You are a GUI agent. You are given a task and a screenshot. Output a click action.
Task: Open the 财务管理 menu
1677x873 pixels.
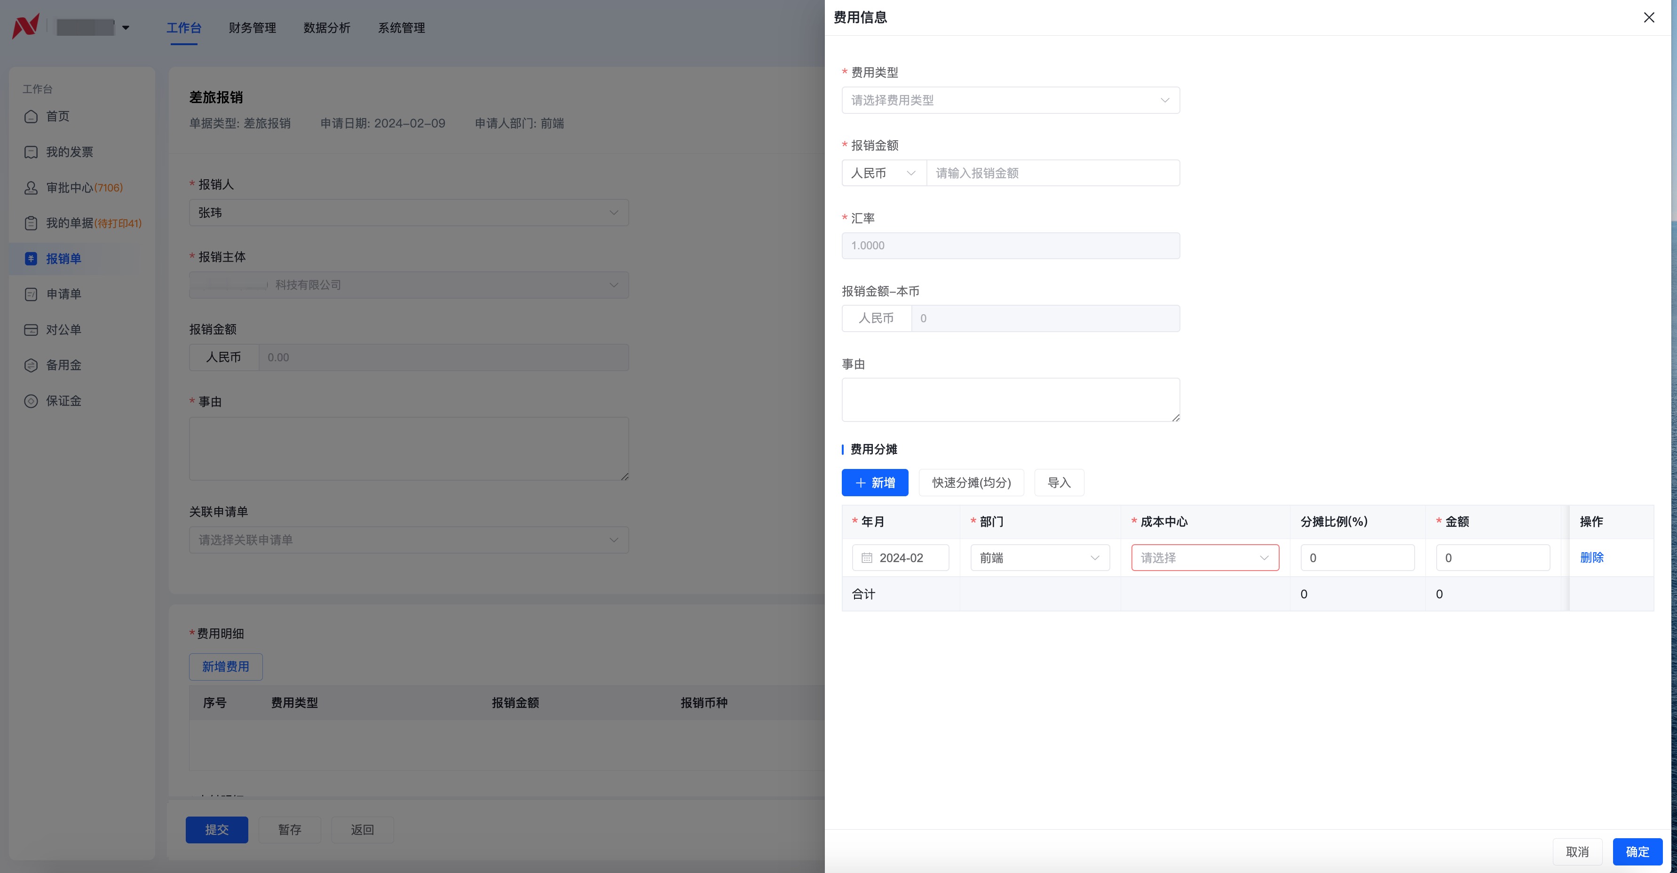[x=253, y=27]
